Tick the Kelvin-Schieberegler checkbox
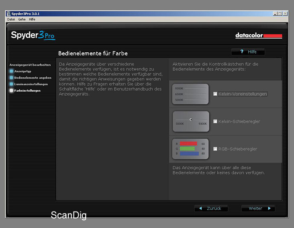294x228 pixels. [215, 121]
